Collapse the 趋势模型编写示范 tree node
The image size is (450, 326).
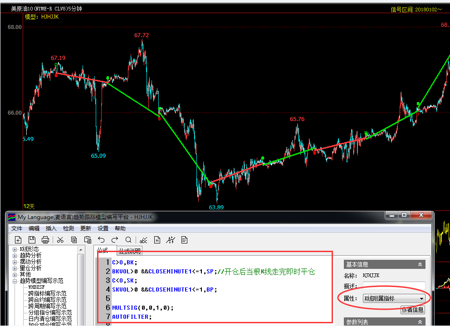[15, 281]
